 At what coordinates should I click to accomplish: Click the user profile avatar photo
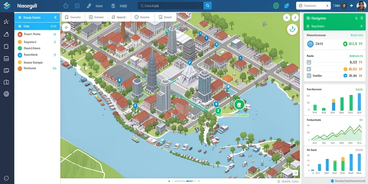pos(361,6)
